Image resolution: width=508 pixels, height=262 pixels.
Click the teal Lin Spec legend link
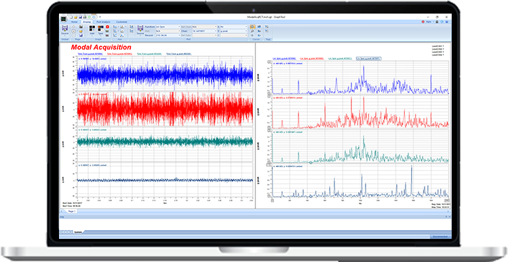(340, 58)
